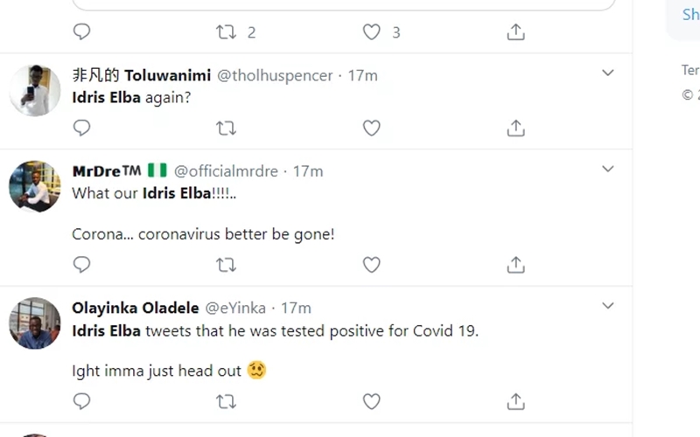Open chevron menu on Olayinka Oladele's tweet

(608, 306)
